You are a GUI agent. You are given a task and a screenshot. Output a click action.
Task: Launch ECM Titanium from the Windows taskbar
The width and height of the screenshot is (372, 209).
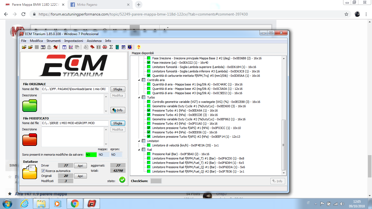click(x=92, y=204)
